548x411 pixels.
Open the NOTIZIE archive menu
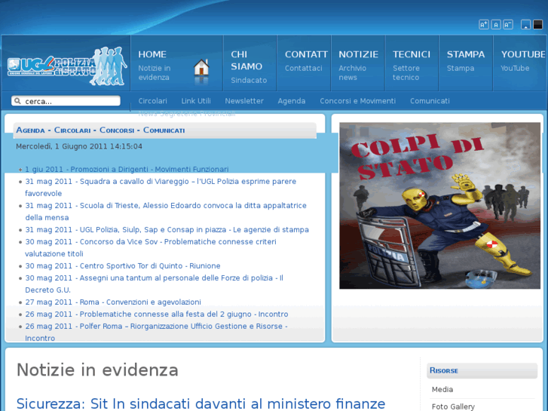tap(358, 63)
